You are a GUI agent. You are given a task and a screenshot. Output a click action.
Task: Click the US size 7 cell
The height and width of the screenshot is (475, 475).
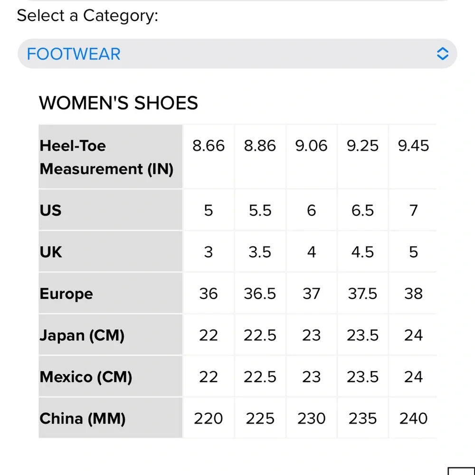[413, 210]
